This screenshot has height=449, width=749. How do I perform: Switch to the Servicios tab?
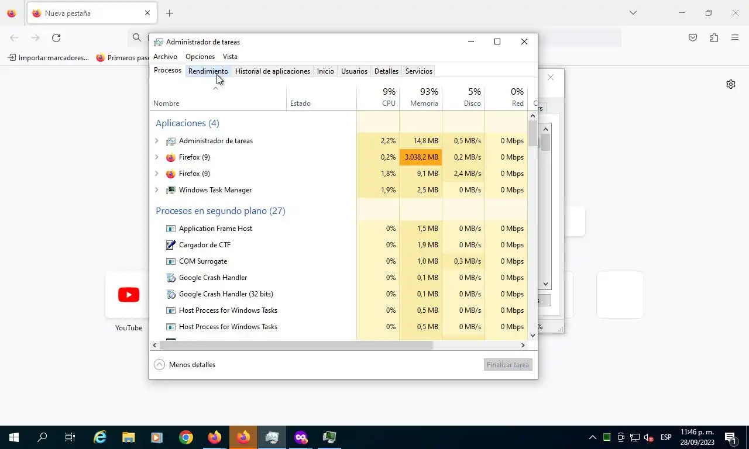click(419, 71)
